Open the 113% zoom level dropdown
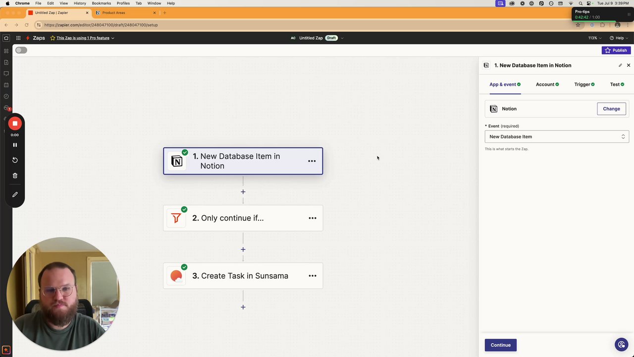The image size is (634, 357). coord(595,38)
